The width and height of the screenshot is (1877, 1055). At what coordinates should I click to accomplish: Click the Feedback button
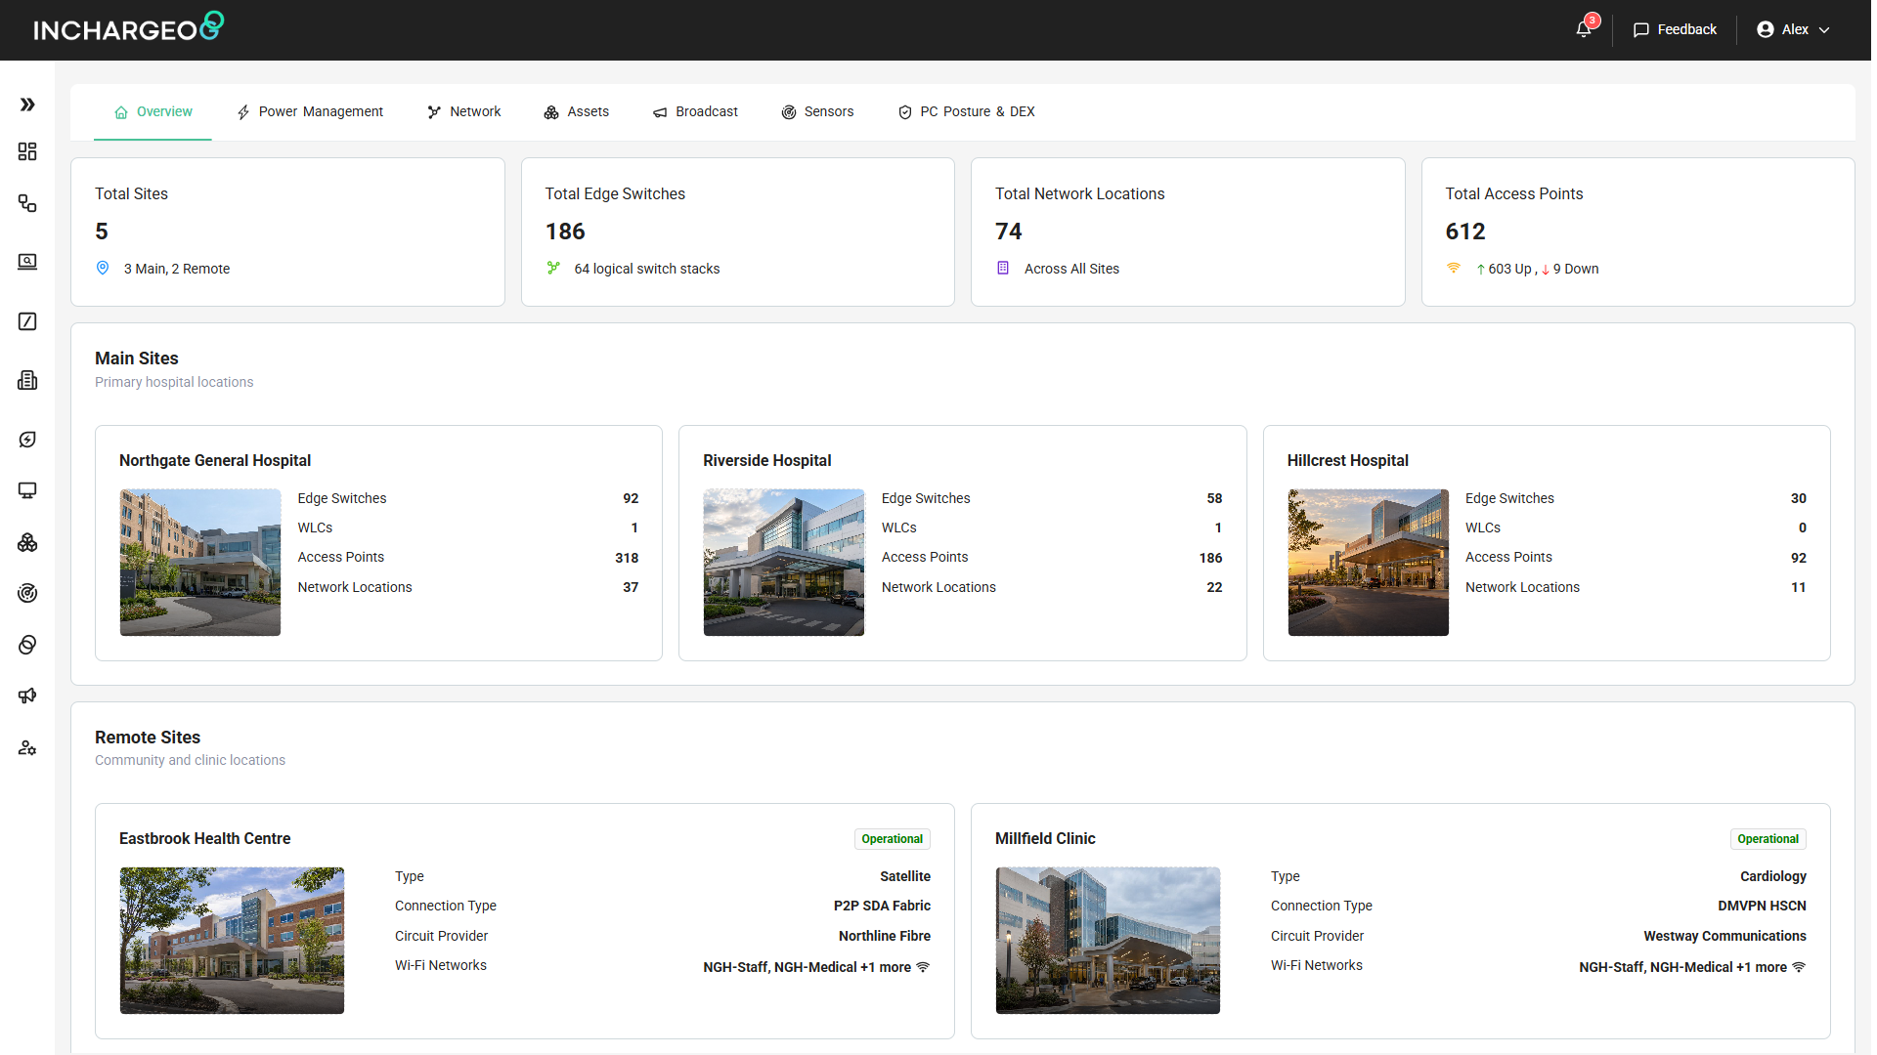(x=1675, y=29)
